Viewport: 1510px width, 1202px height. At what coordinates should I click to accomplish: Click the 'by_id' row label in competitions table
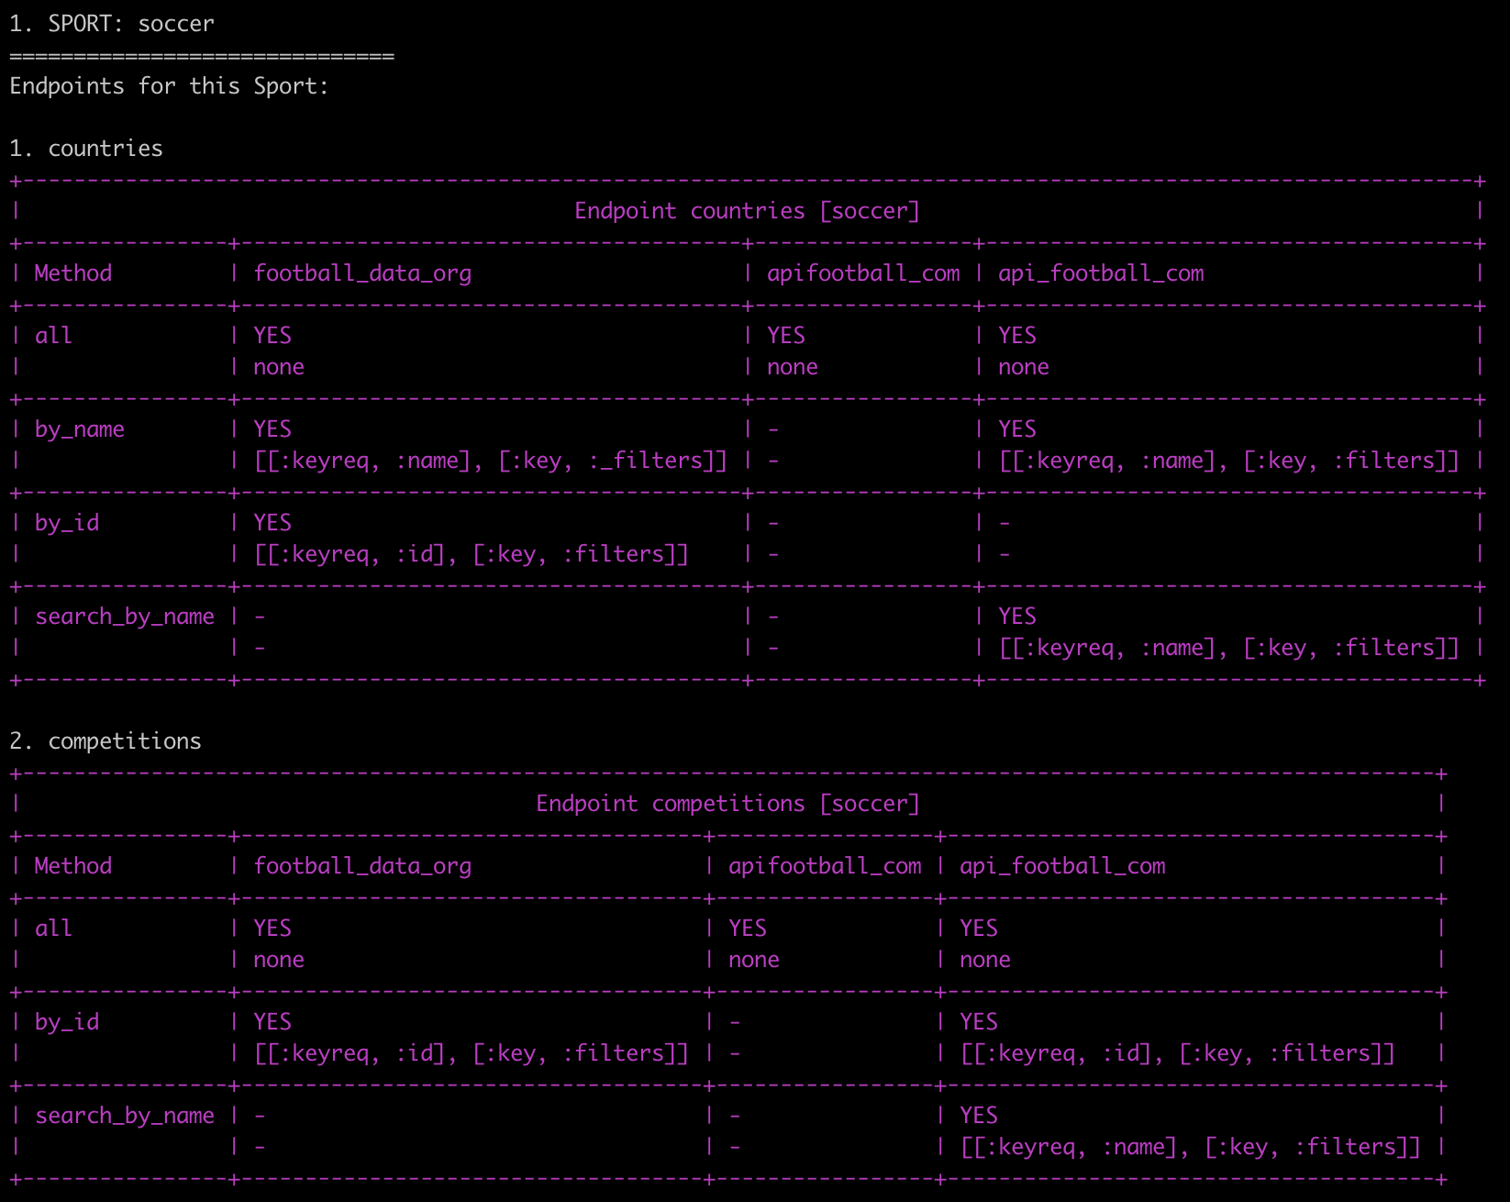pyautogui.click(x=67, y=1022)
